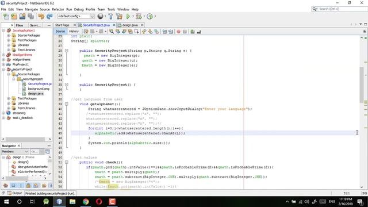Click the Shift Line Left icon
The width and height of the screenshot is (368, 207).
coord(164,32)
